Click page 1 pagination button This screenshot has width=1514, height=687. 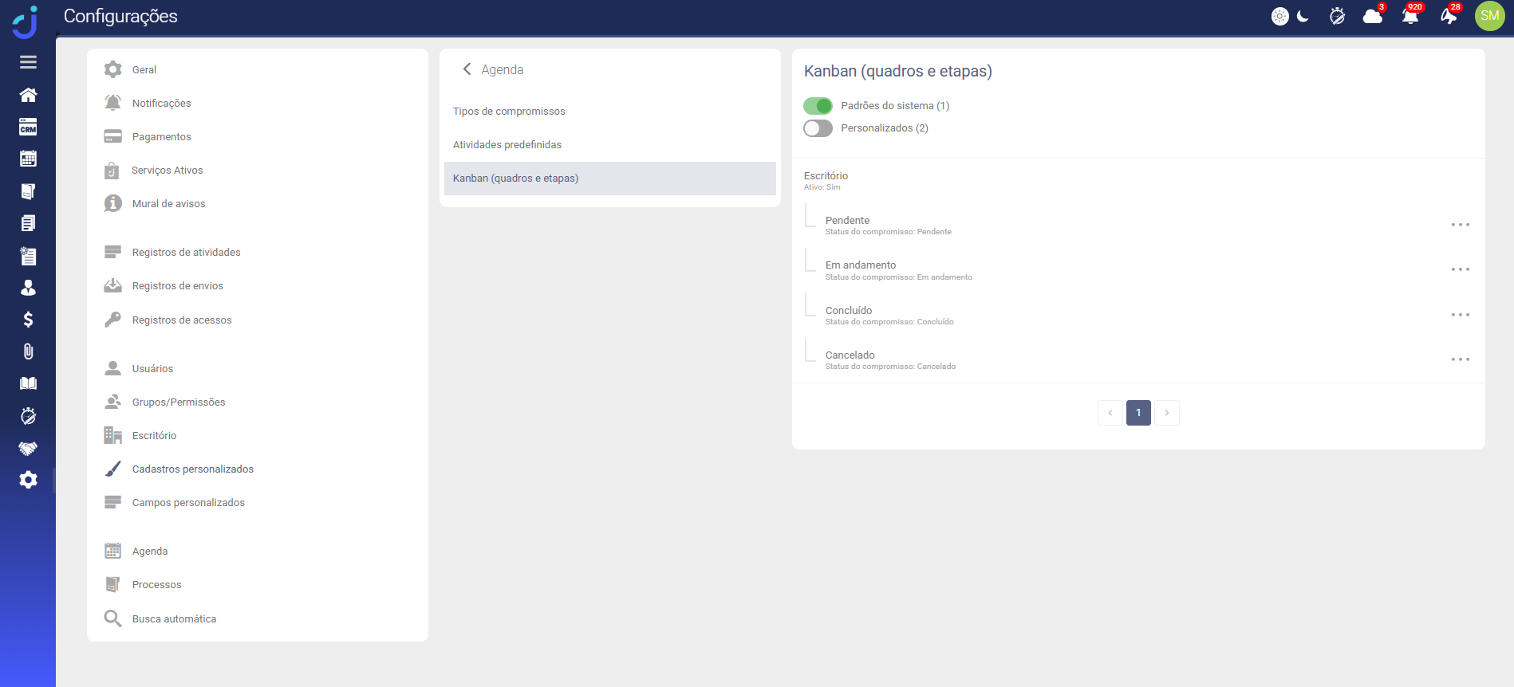[1138, 413]
